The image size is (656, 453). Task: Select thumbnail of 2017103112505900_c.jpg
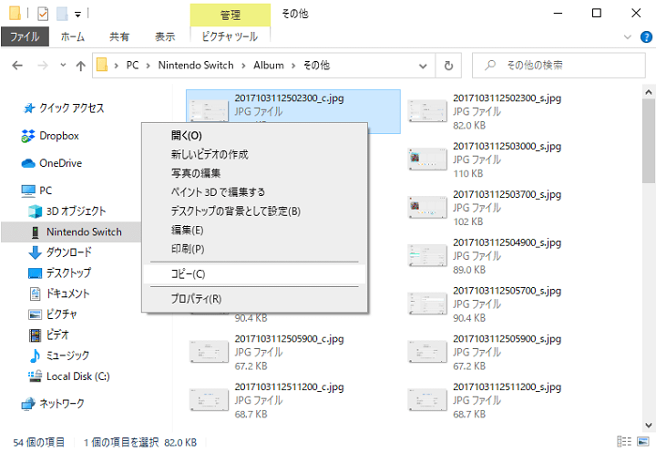tap(210, 352)
